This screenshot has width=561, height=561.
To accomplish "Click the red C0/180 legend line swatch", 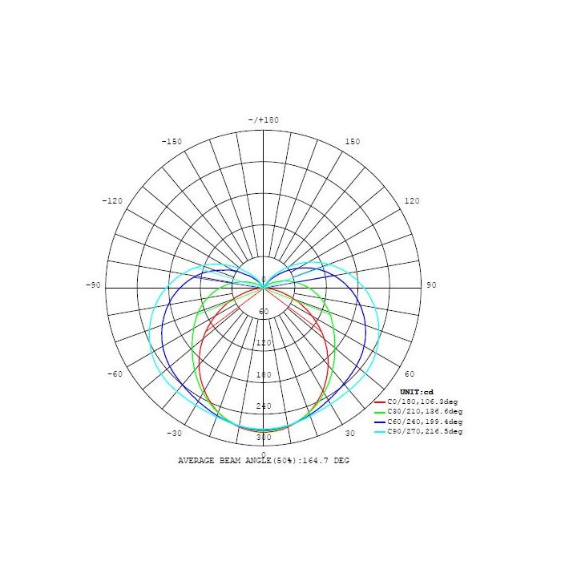I will pos(380,402).
